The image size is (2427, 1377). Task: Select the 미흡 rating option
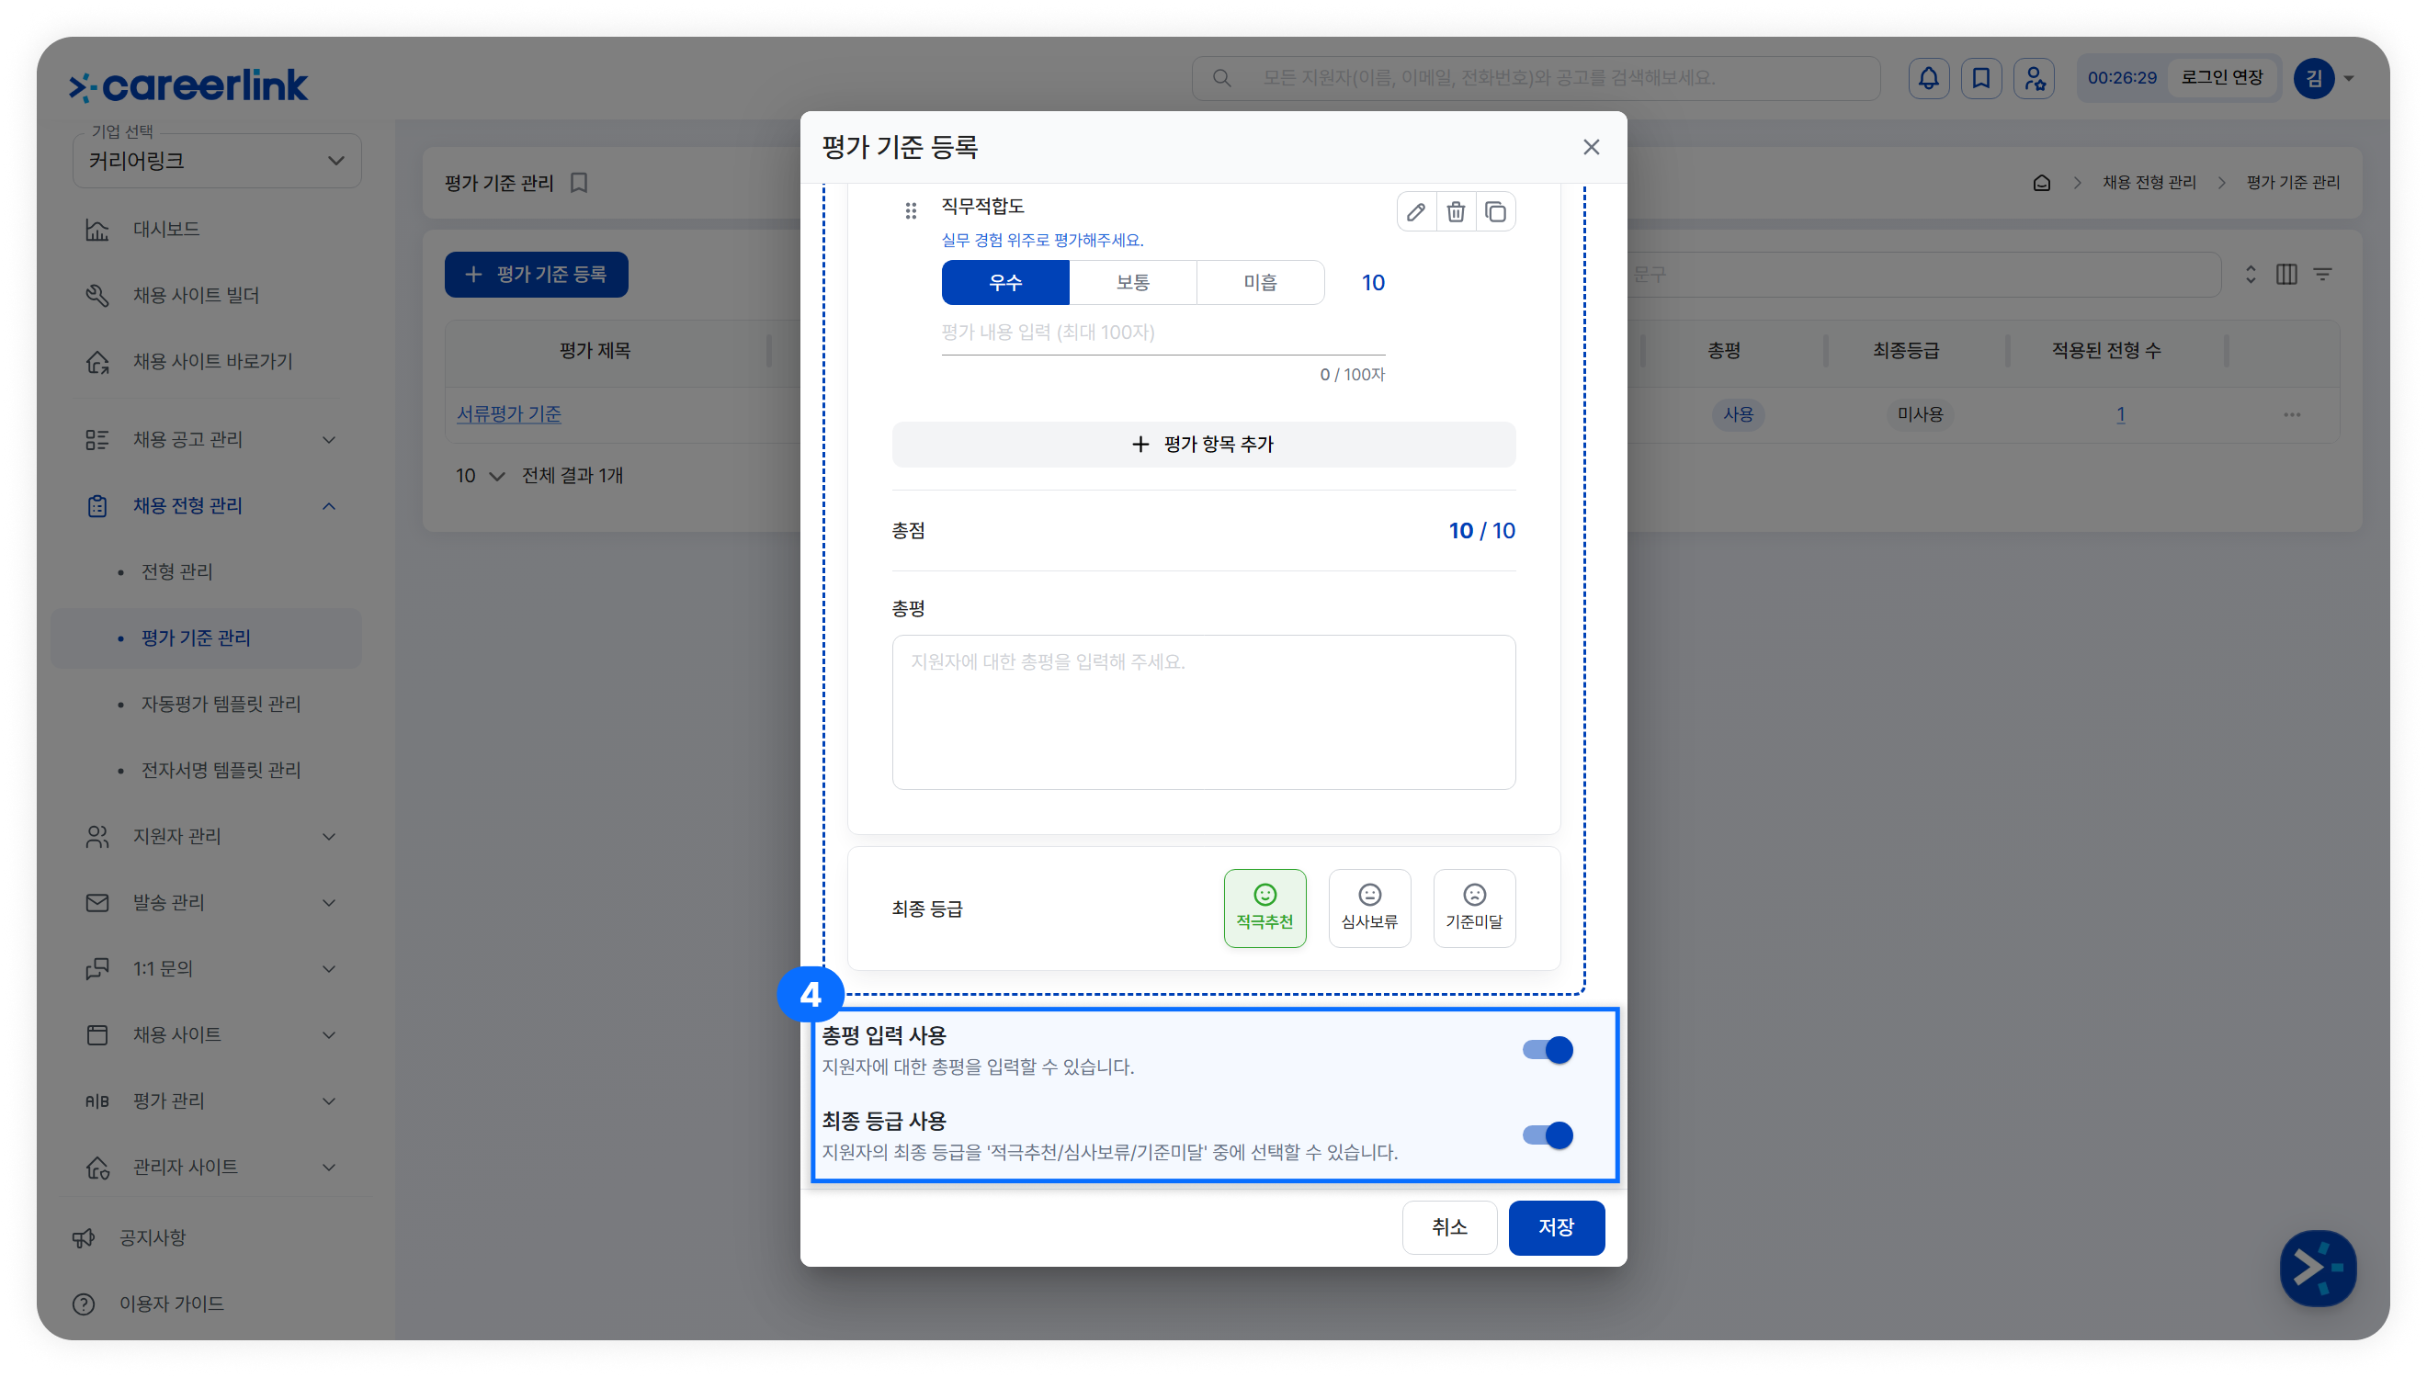[x=1260, y=283]
